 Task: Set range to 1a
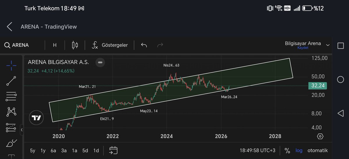(x=74, y=151)
